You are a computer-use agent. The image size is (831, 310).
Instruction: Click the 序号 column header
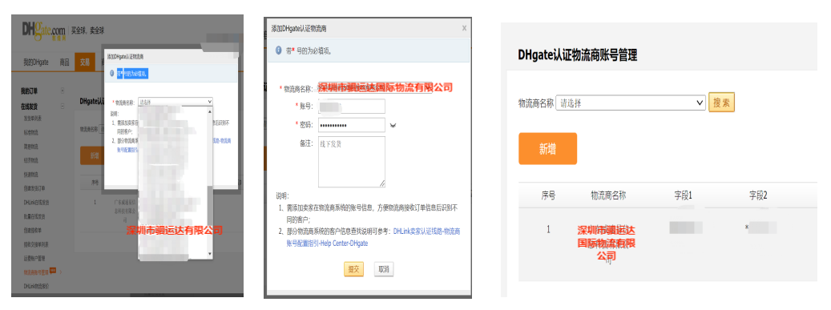point(548,195)
